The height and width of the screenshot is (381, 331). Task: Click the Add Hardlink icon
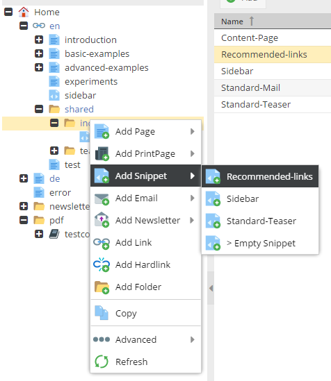pyautogui.click(x=102, y=264)
